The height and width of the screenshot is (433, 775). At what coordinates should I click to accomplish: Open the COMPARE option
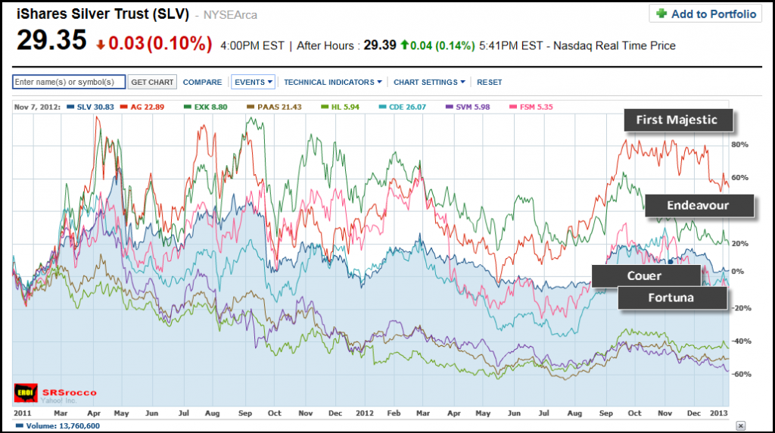202,82
